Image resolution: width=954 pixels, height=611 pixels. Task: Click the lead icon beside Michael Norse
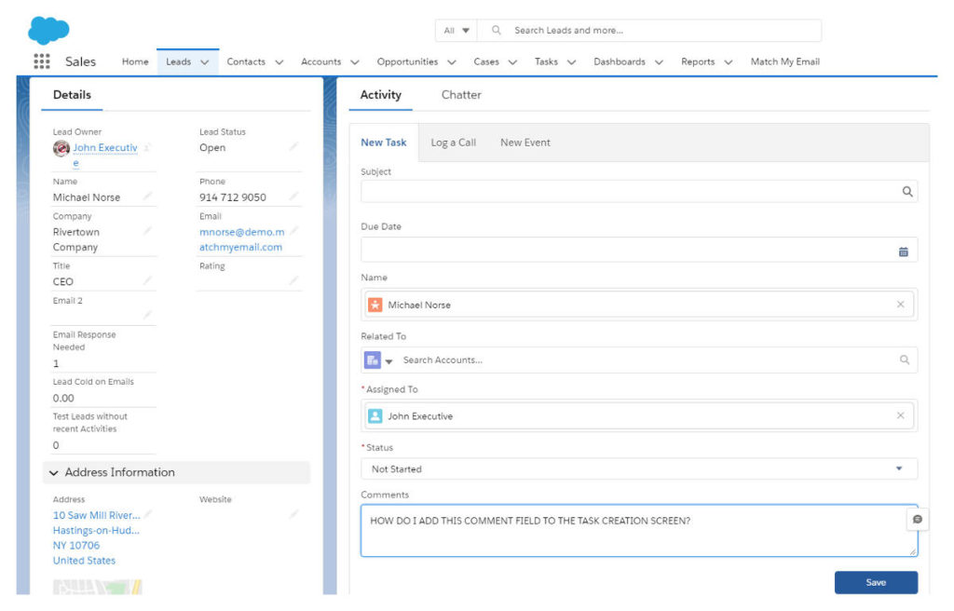tap(375, 305)
